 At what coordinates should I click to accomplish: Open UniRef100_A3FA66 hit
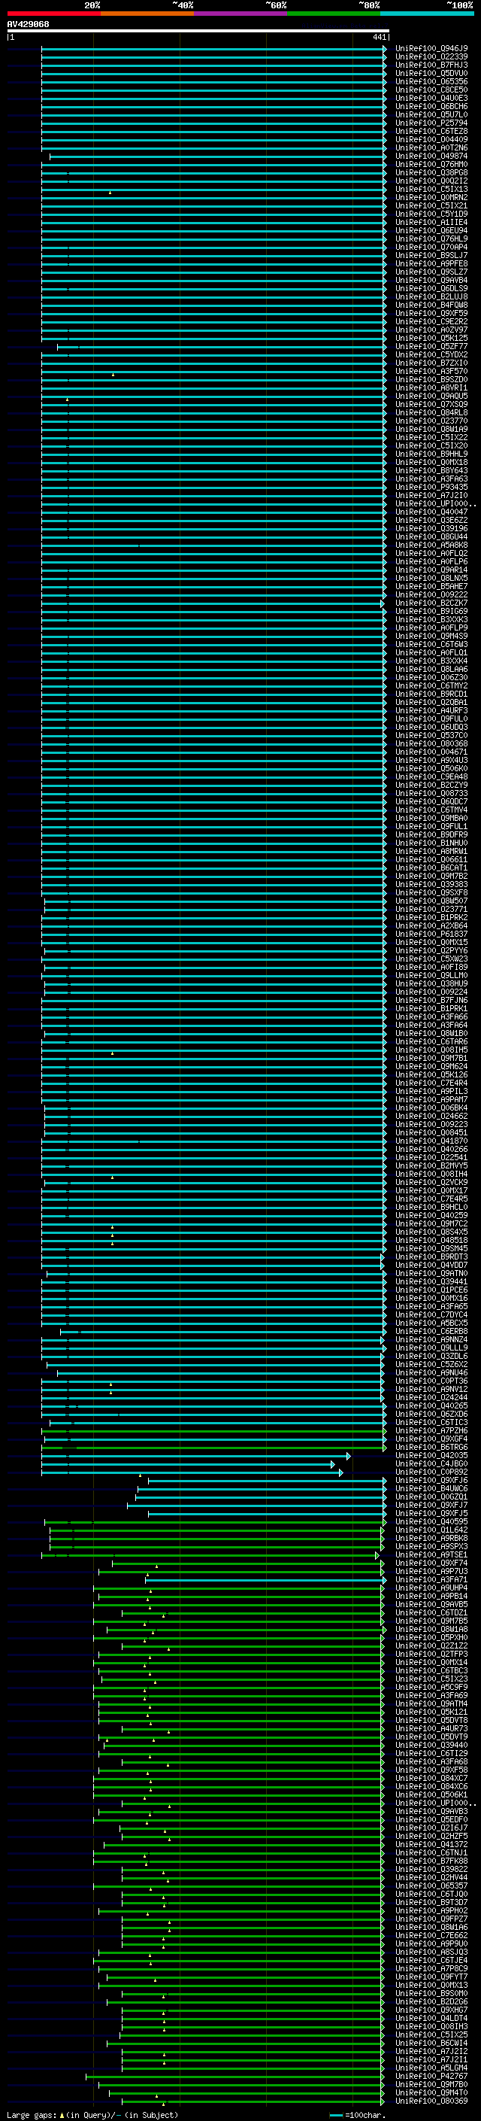click(431, 1017)
